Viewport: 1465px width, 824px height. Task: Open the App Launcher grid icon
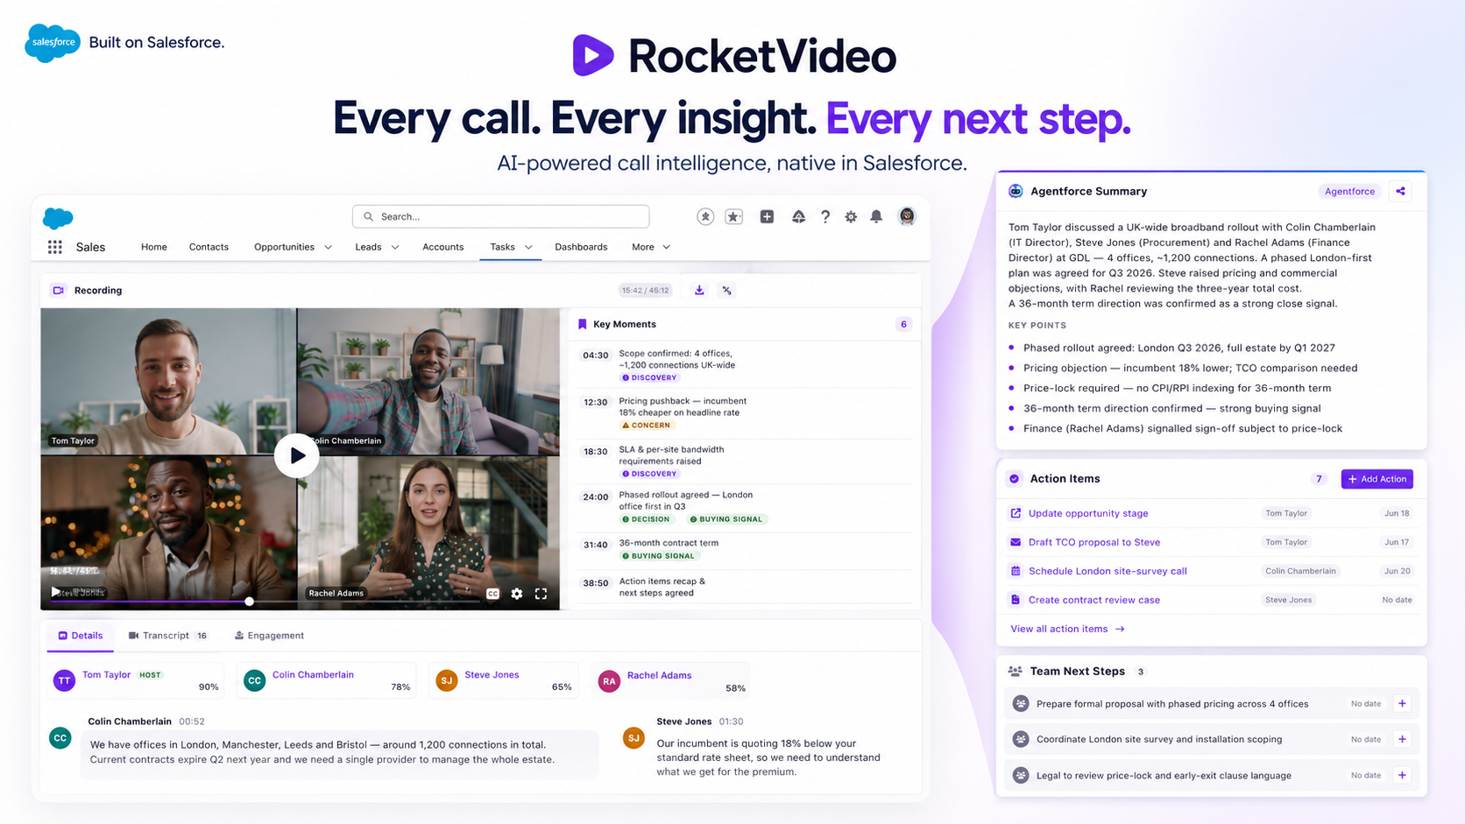(x=55, y=247)
